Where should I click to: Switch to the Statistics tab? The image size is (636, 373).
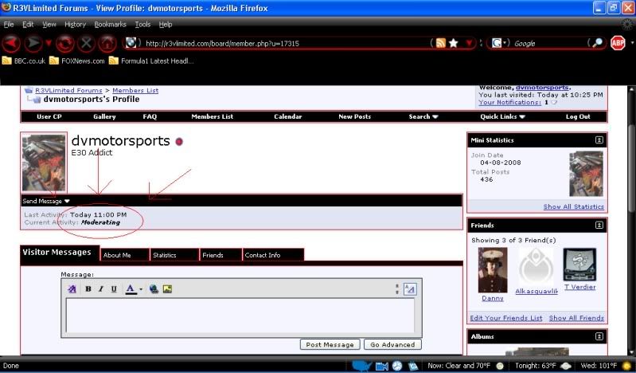(x=174, y=255)
